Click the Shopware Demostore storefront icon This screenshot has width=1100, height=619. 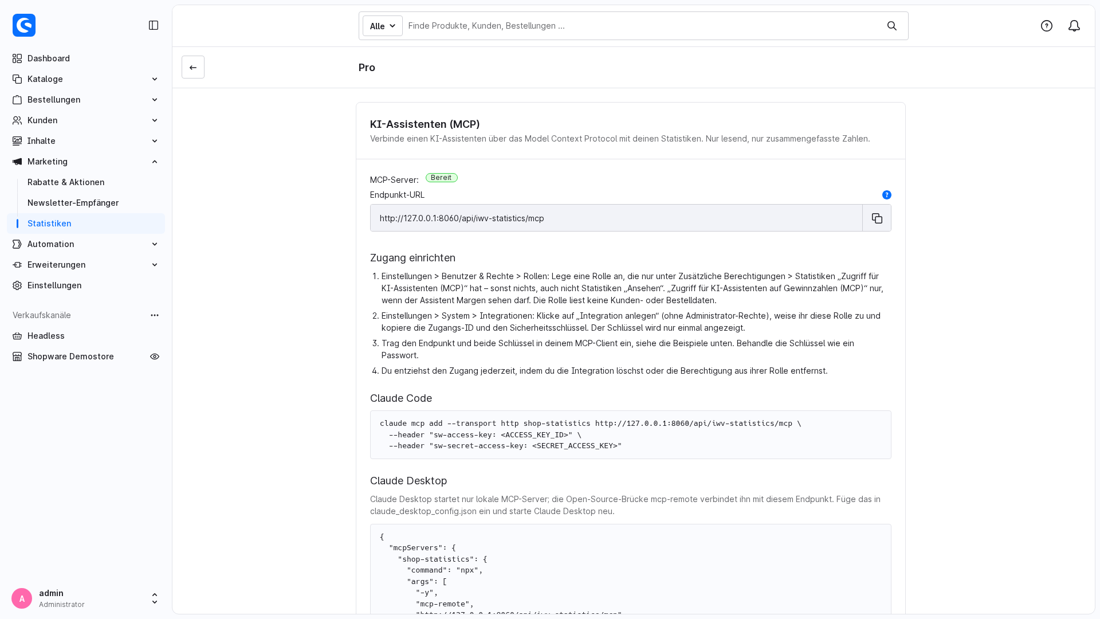pyautogui.click(x=17, y=356)
